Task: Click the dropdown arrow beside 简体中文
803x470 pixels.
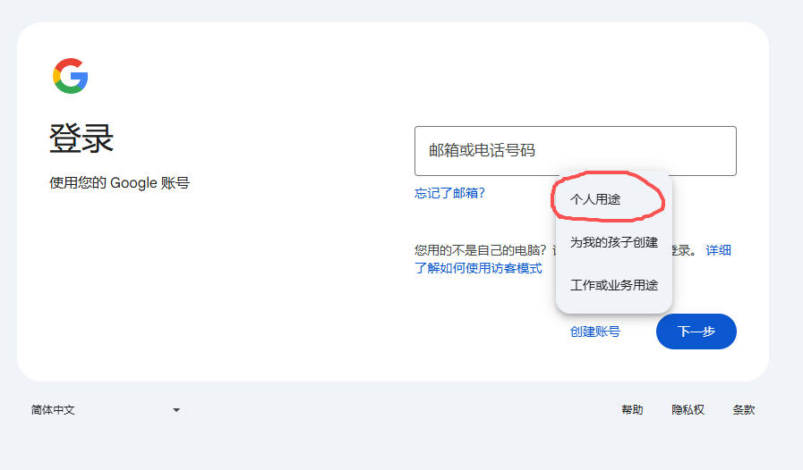Action: click(x=176, y=410)
